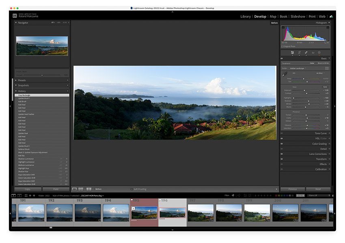345x243 pixels.
Task: Toggle the Lens Corrections eye switch
Action: tap(282, 154)
